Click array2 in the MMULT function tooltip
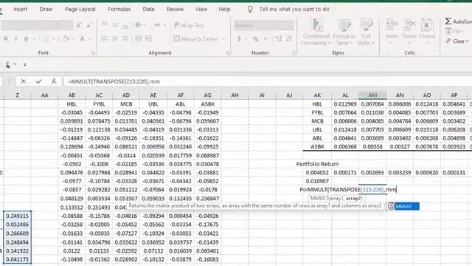Image resolution: width=472 pixels, height=266 pixels. 354,199
